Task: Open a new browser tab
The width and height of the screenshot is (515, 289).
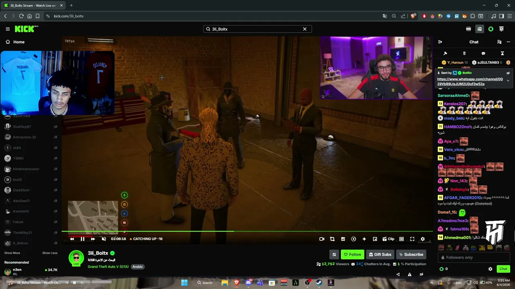Action: click(71, 5)
